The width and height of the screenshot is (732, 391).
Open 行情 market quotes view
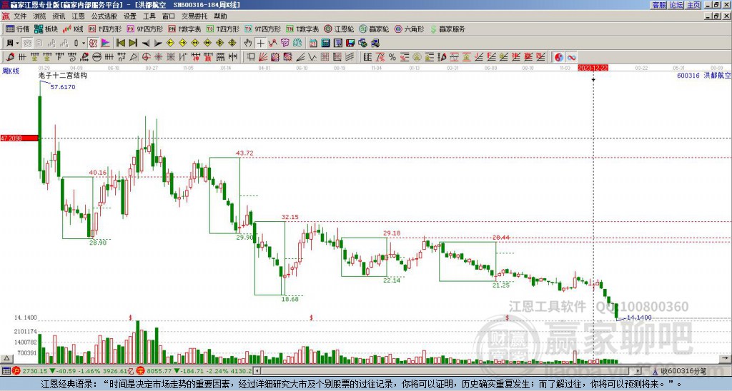click(18, 29)
